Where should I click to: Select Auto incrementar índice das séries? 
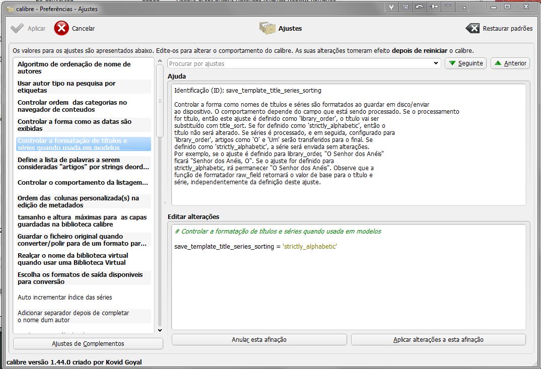pyautogui.click(x=84, y=298)
